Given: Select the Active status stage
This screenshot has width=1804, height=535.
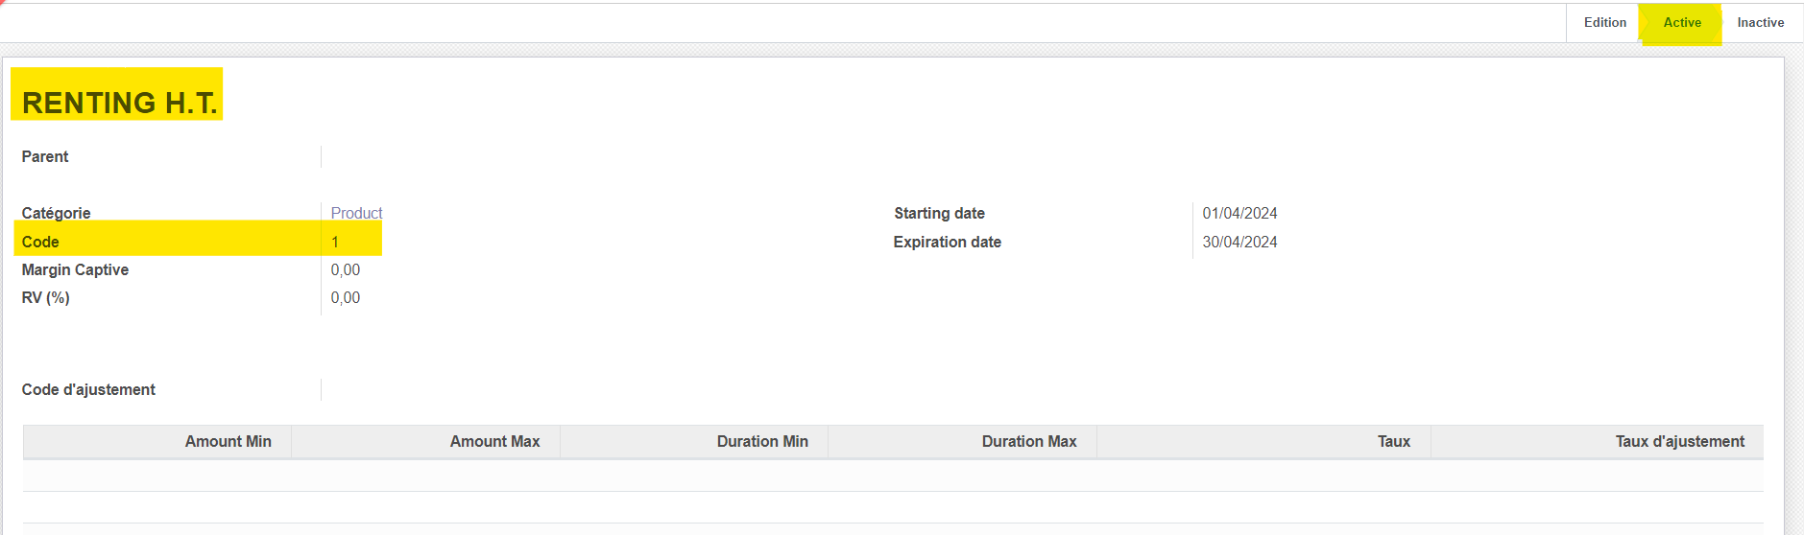Looking at the screenshot, I should click(1681, 23).
